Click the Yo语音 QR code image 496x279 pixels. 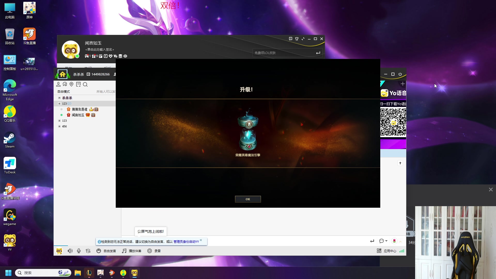[x=393, y=122]
